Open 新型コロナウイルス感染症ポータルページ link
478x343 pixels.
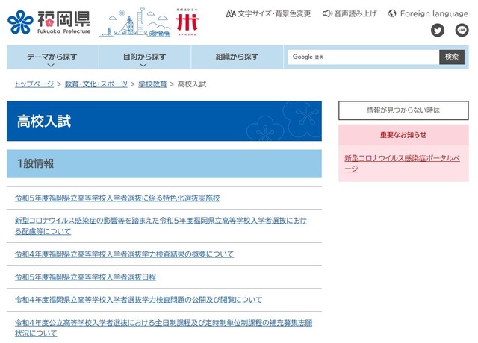pyautogui.click(x=402, y=163)
